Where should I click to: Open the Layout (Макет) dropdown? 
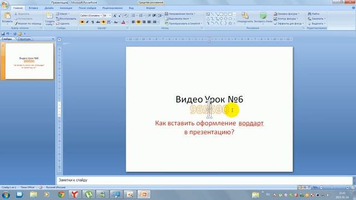(63, 14)
